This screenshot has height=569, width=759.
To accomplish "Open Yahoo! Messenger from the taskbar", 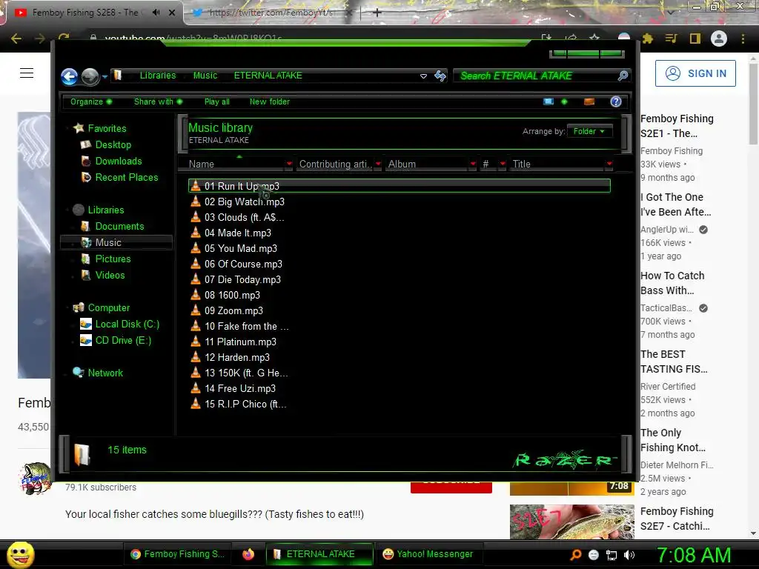I will 428,554.
